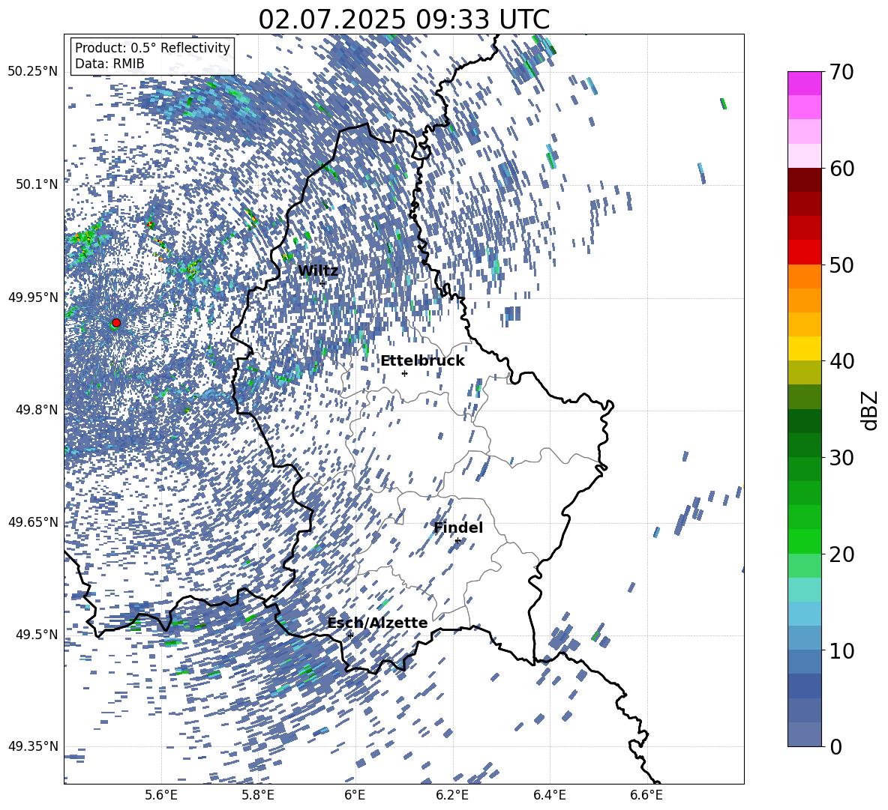Viewport: 888px width, 810px height.
Task: Click the Esch/Alzette location cross marker
Action: pyautogui.click(x=350, y=635)
